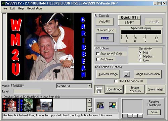This screenshot has height=121, width=168.
Task: Click the FREE sync button
Action: click(105, 38)
